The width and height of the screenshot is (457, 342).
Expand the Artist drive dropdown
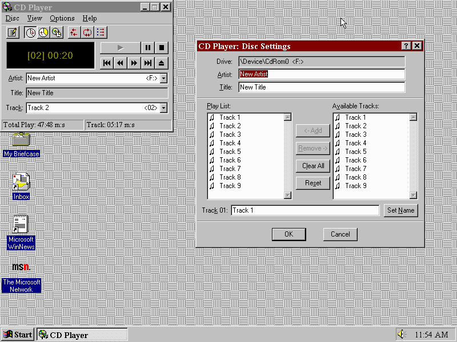click(164, 79)
